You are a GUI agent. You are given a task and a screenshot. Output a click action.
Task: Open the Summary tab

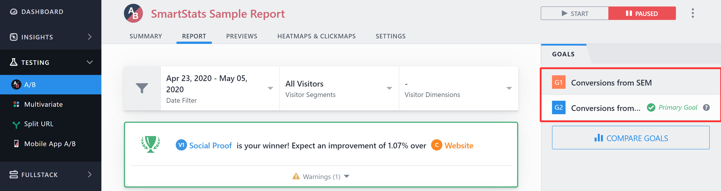(145, 36)
